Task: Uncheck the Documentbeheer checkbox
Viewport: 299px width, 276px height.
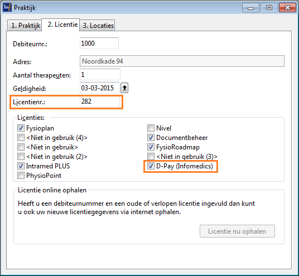Action: click(151, 137)
